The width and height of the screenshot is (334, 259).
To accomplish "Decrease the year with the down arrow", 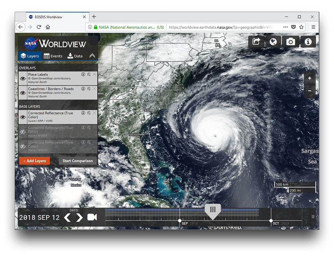I will point(27,224).
